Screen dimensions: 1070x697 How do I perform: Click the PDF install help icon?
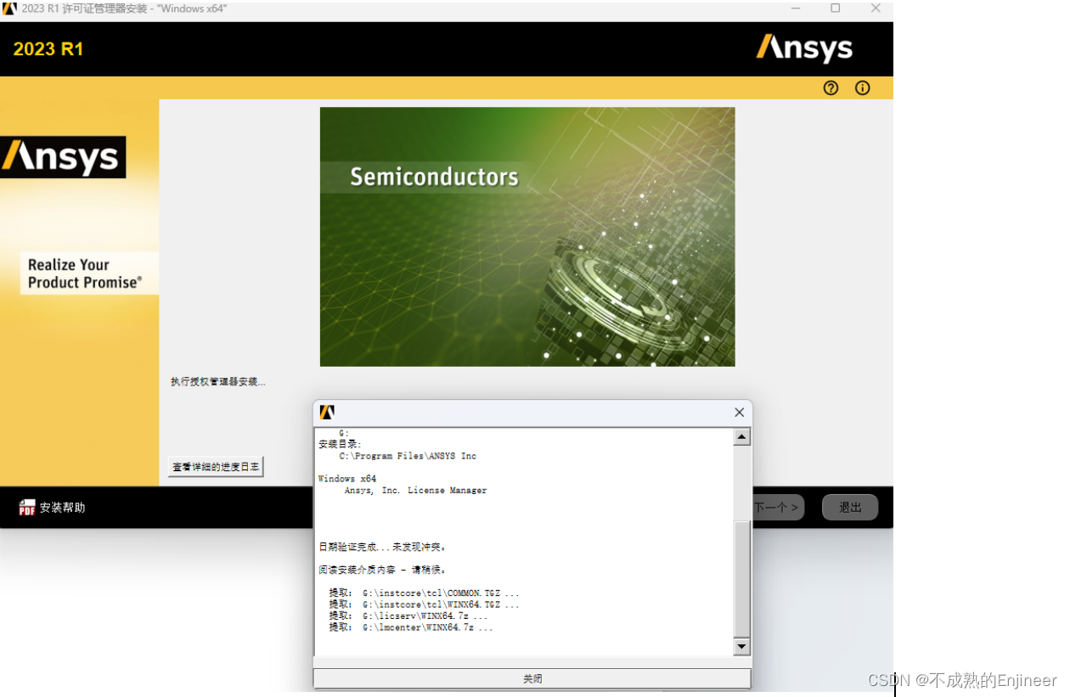click(x=27, y=508)
